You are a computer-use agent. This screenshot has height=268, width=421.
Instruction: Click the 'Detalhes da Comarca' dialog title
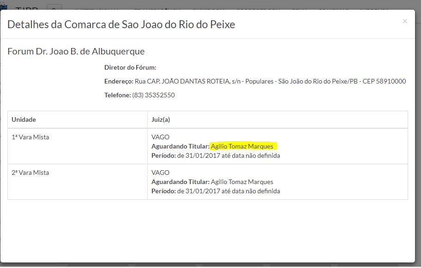pos(121,24)
